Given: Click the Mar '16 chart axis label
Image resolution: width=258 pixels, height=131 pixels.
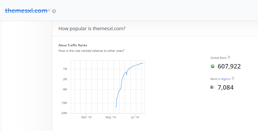Looking at the screenshot, I should click(x=86, y=117).
